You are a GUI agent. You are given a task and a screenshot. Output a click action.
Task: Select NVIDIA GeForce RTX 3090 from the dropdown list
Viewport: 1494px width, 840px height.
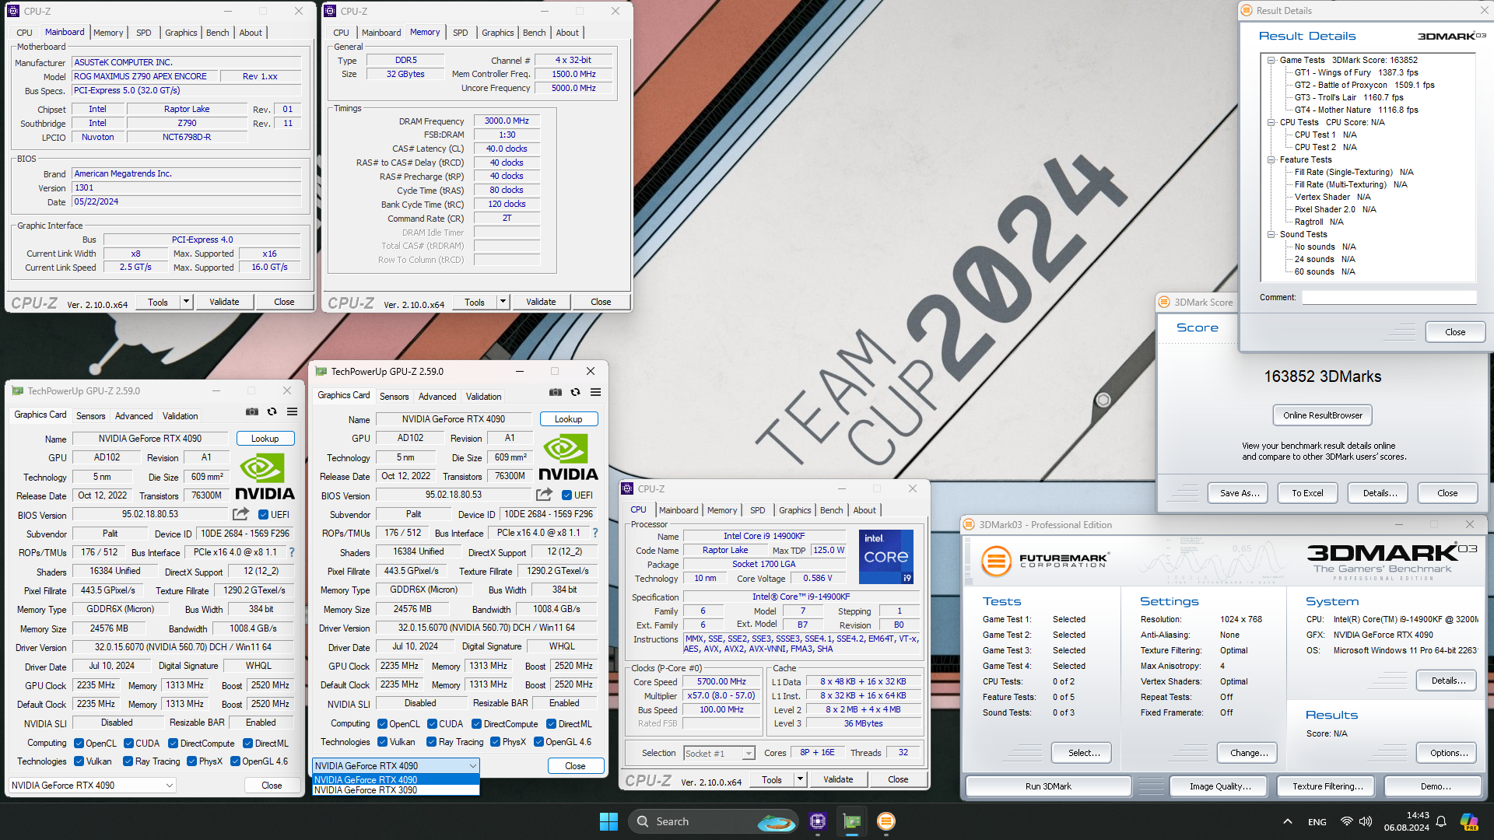tap(395, 790)
